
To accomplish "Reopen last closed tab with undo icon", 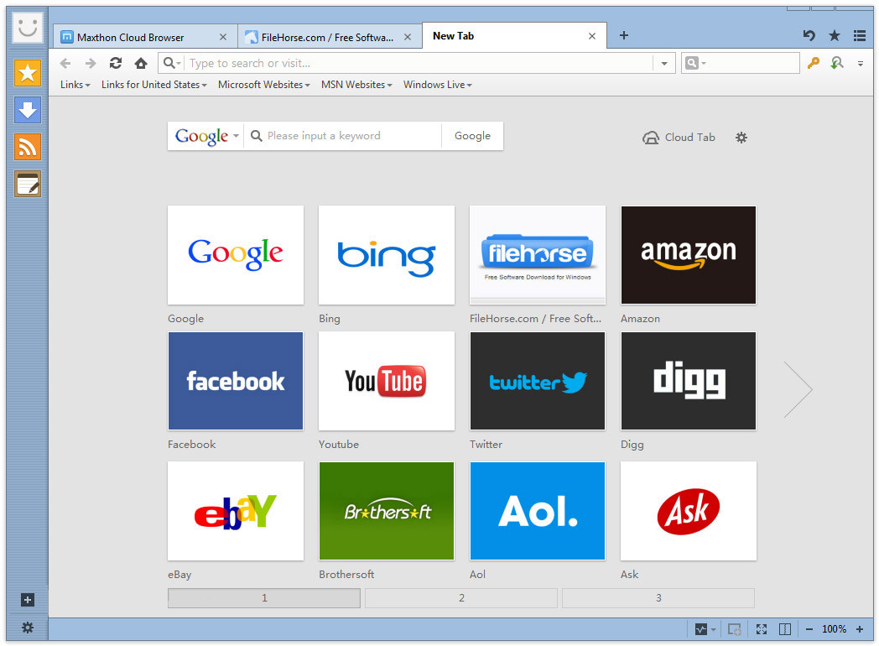I will pos(809,36).
